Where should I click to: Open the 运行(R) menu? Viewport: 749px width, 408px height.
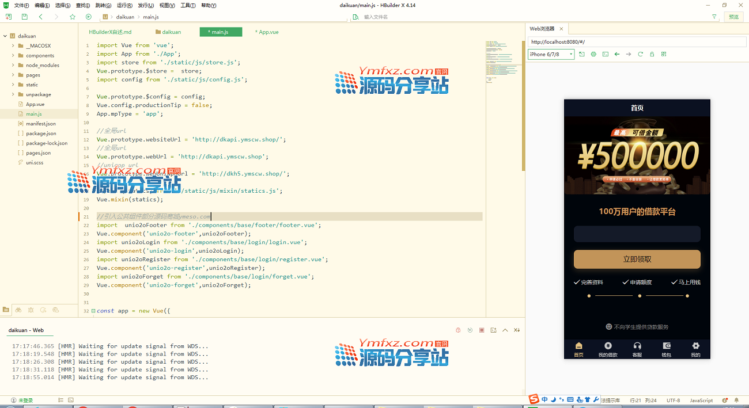pyautogui.click(x=124, y=5)
